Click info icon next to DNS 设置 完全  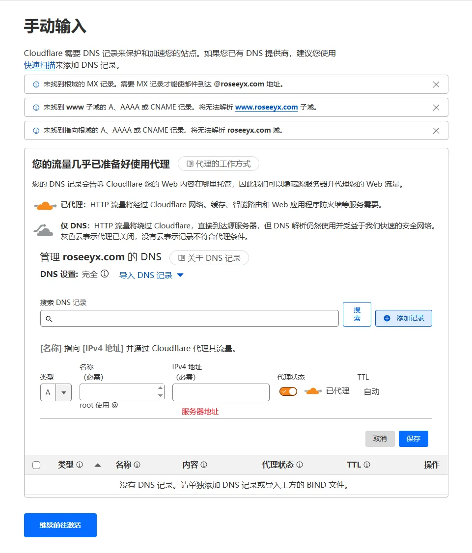(105, 274)
